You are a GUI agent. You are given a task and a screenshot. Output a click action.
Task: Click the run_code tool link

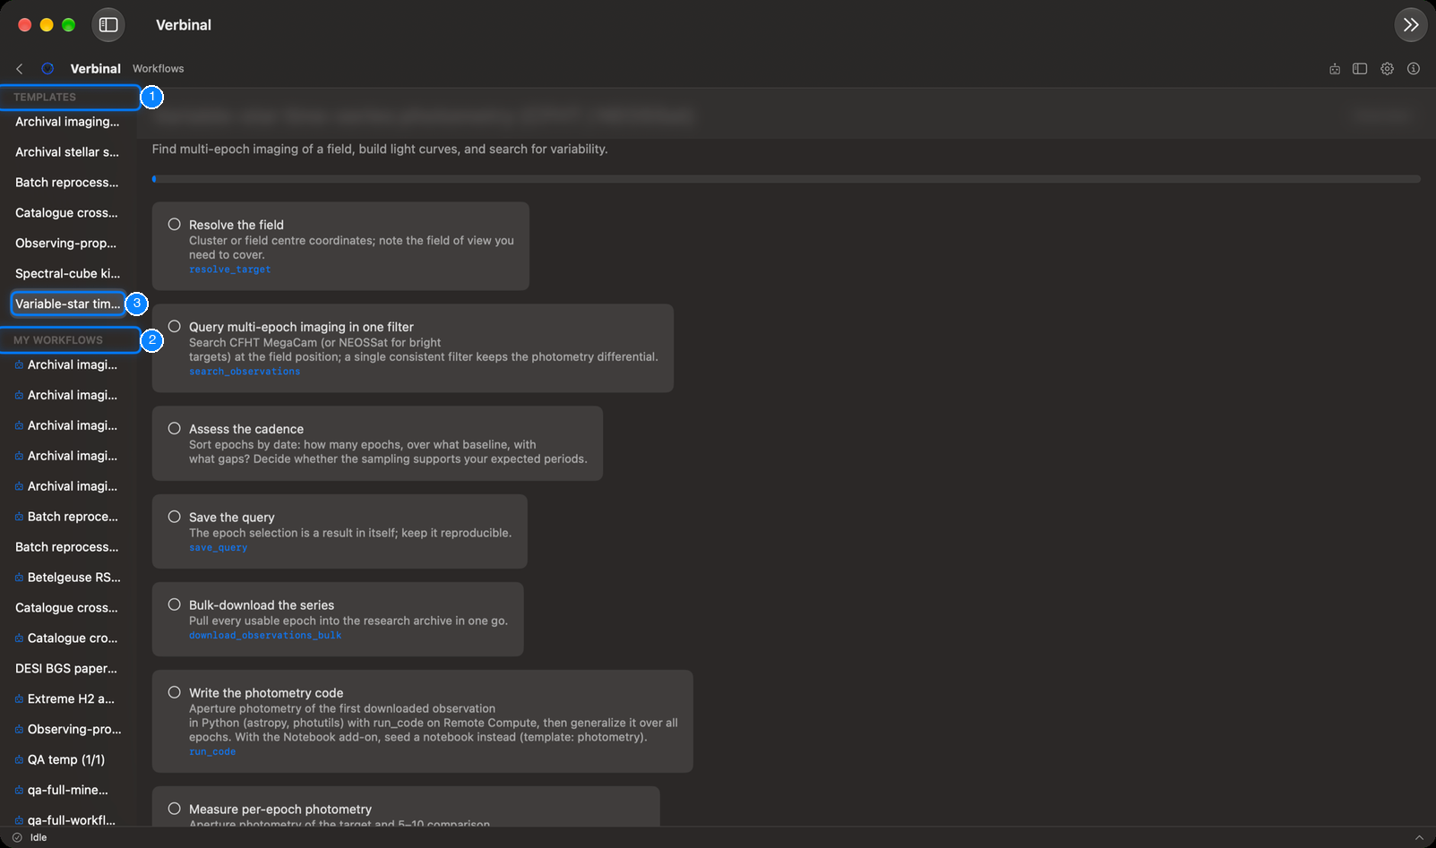tap(212, 752)
